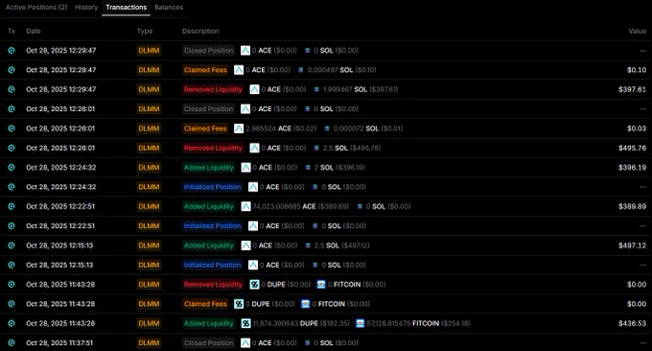Click DLMM type badge in 11:37:51 row
The width and height of the screenshot is (652, 351).
point(149,343)
